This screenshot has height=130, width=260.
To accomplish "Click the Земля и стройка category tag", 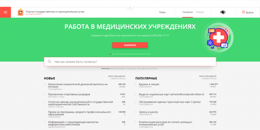I will coord(56,107).
